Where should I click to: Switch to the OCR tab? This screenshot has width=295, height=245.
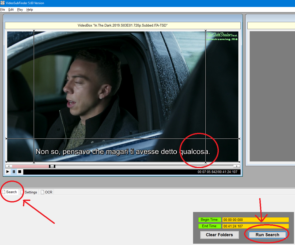(x=47, y=192)
